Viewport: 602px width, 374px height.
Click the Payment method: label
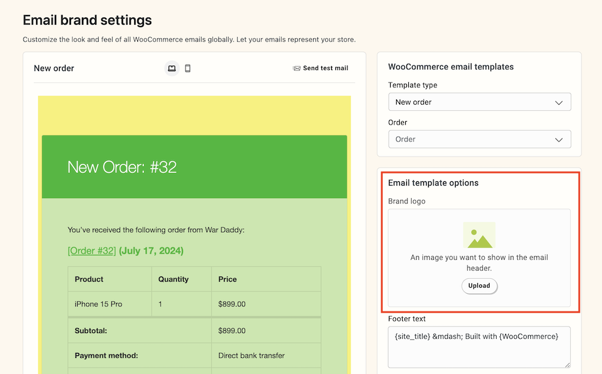107,355
